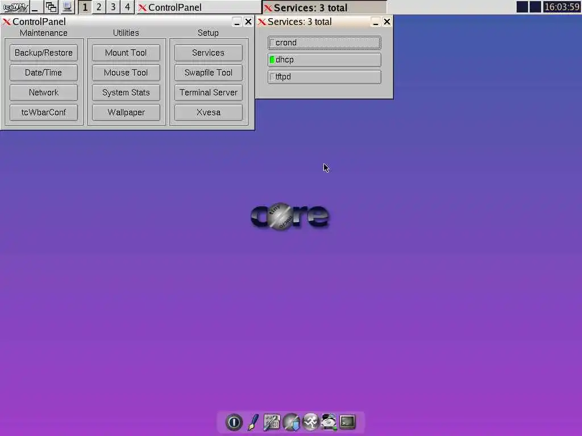582x436 pixels.
Task: Open the Wallpaper chooser
Action: pos(126,112)
